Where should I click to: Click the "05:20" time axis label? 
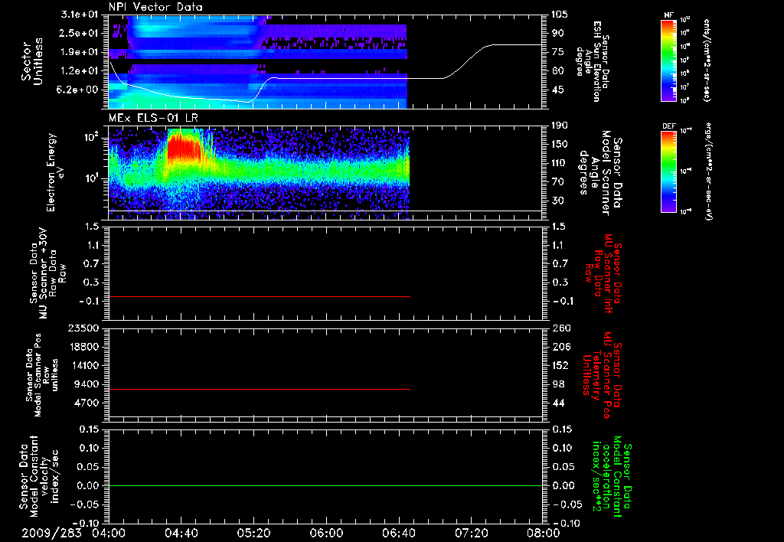pos(253,533)
